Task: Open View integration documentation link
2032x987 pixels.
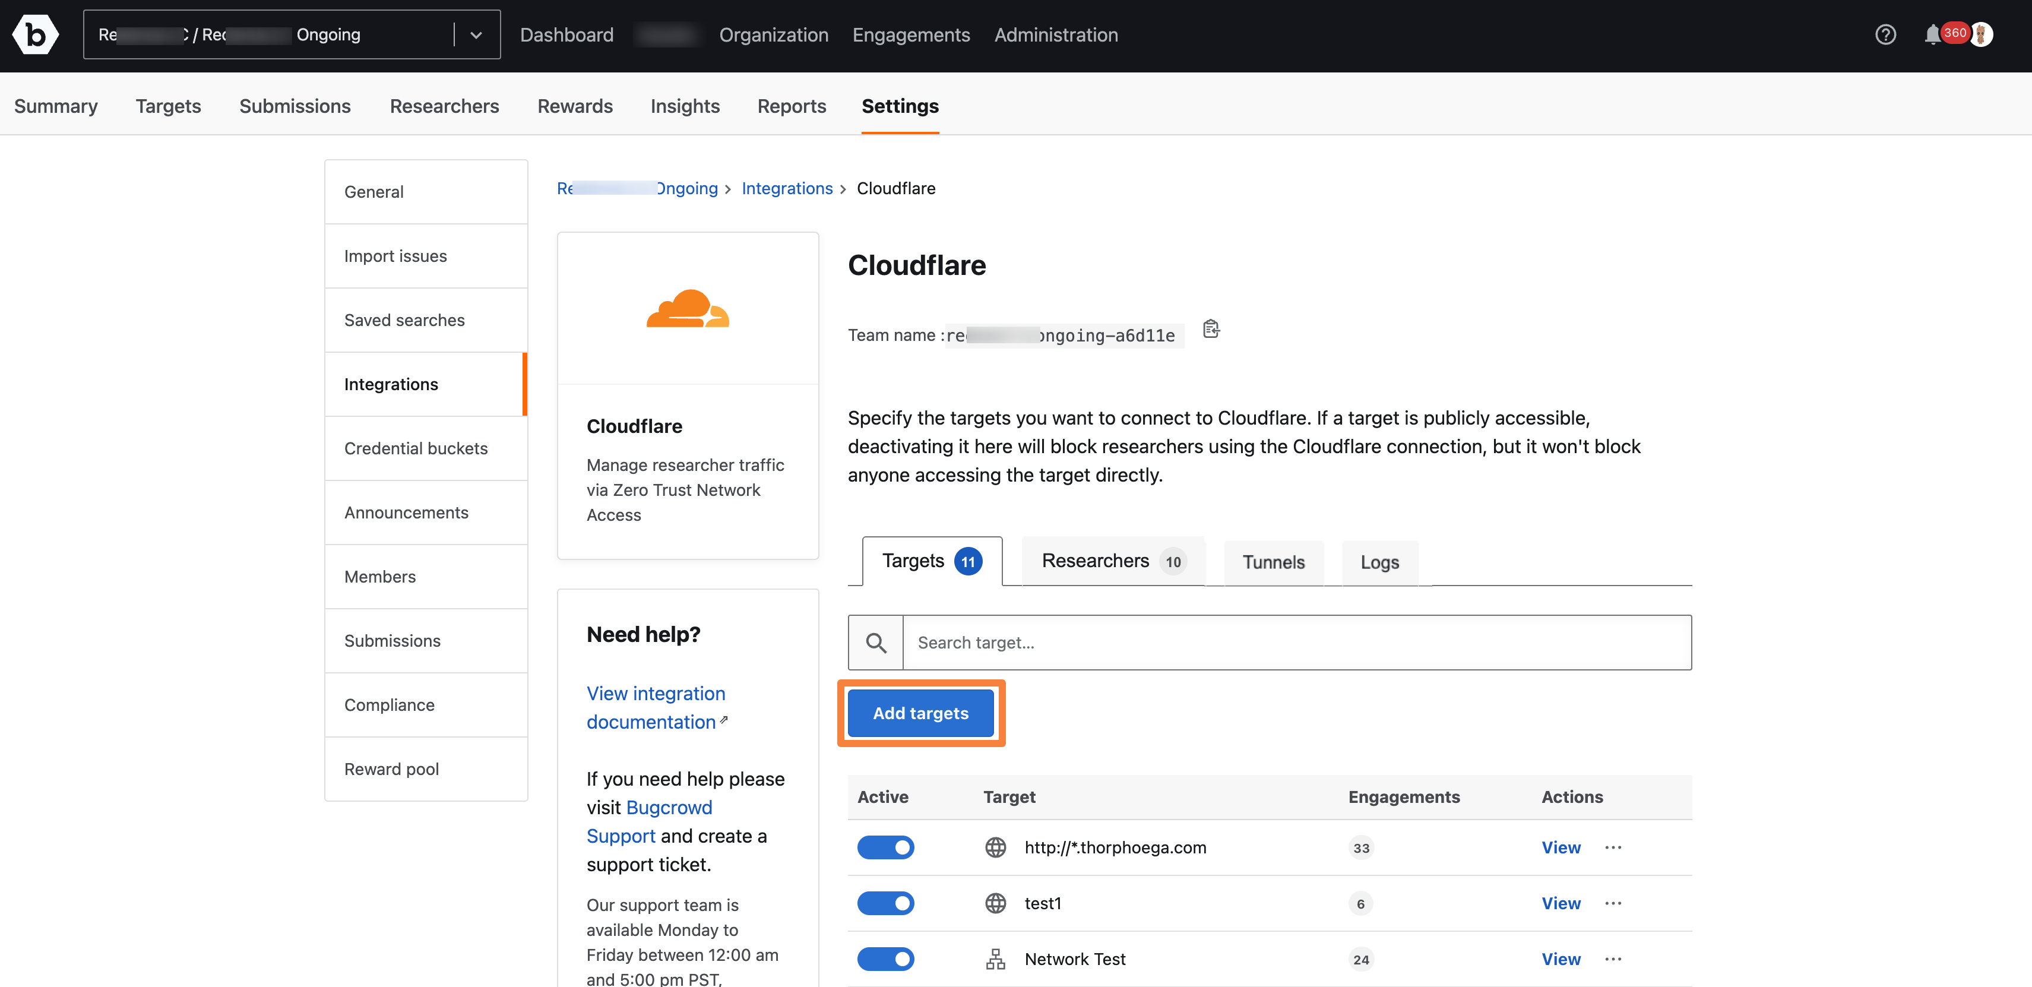Action: point(656,708)
